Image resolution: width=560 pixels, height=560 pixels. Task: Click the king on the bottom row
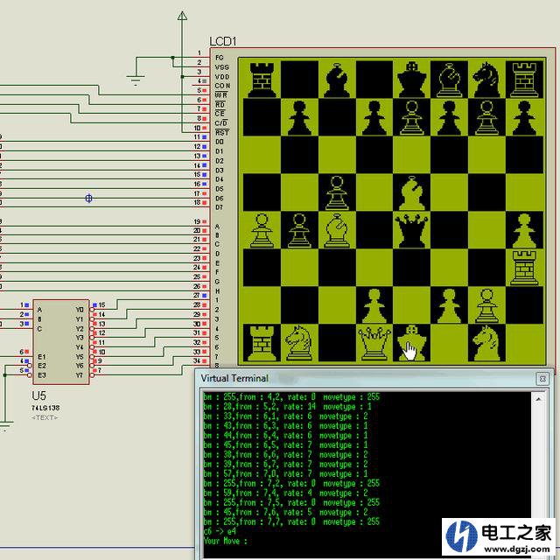pos(412,343)
